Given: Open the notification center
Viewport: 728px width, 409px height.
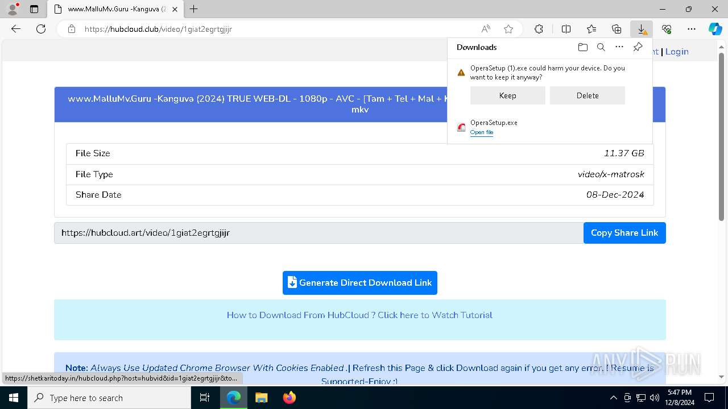Looking at the screenshot, I should [x=709, y=398].
